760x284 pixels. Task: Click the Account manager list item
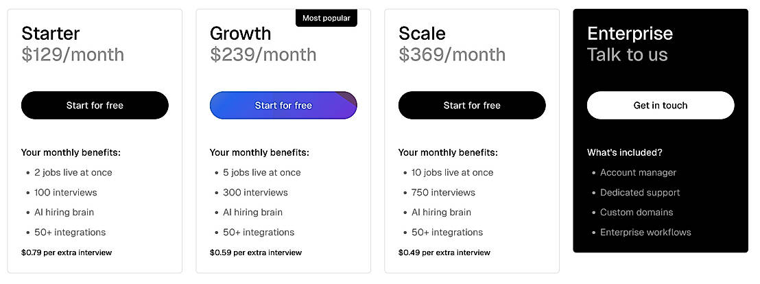point(638,173)
